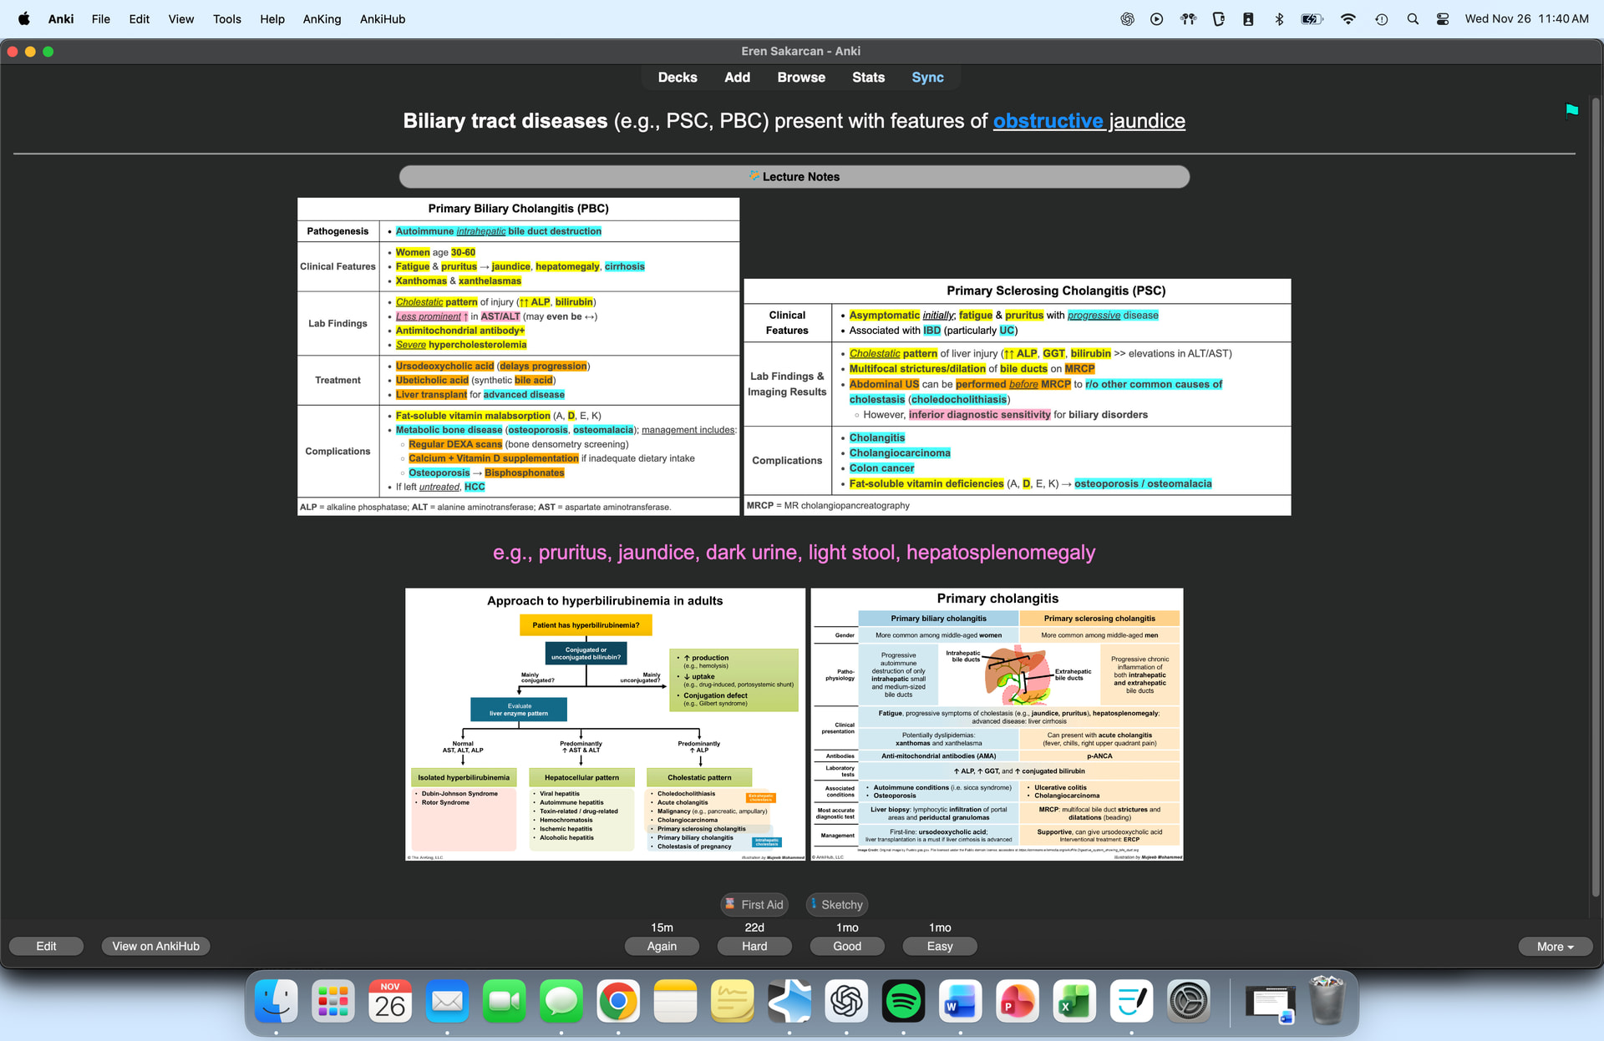This screenshot has width=1604, height=1041.
Task: Open System Settings from the dock
Action: [x=1188, y=1001]
